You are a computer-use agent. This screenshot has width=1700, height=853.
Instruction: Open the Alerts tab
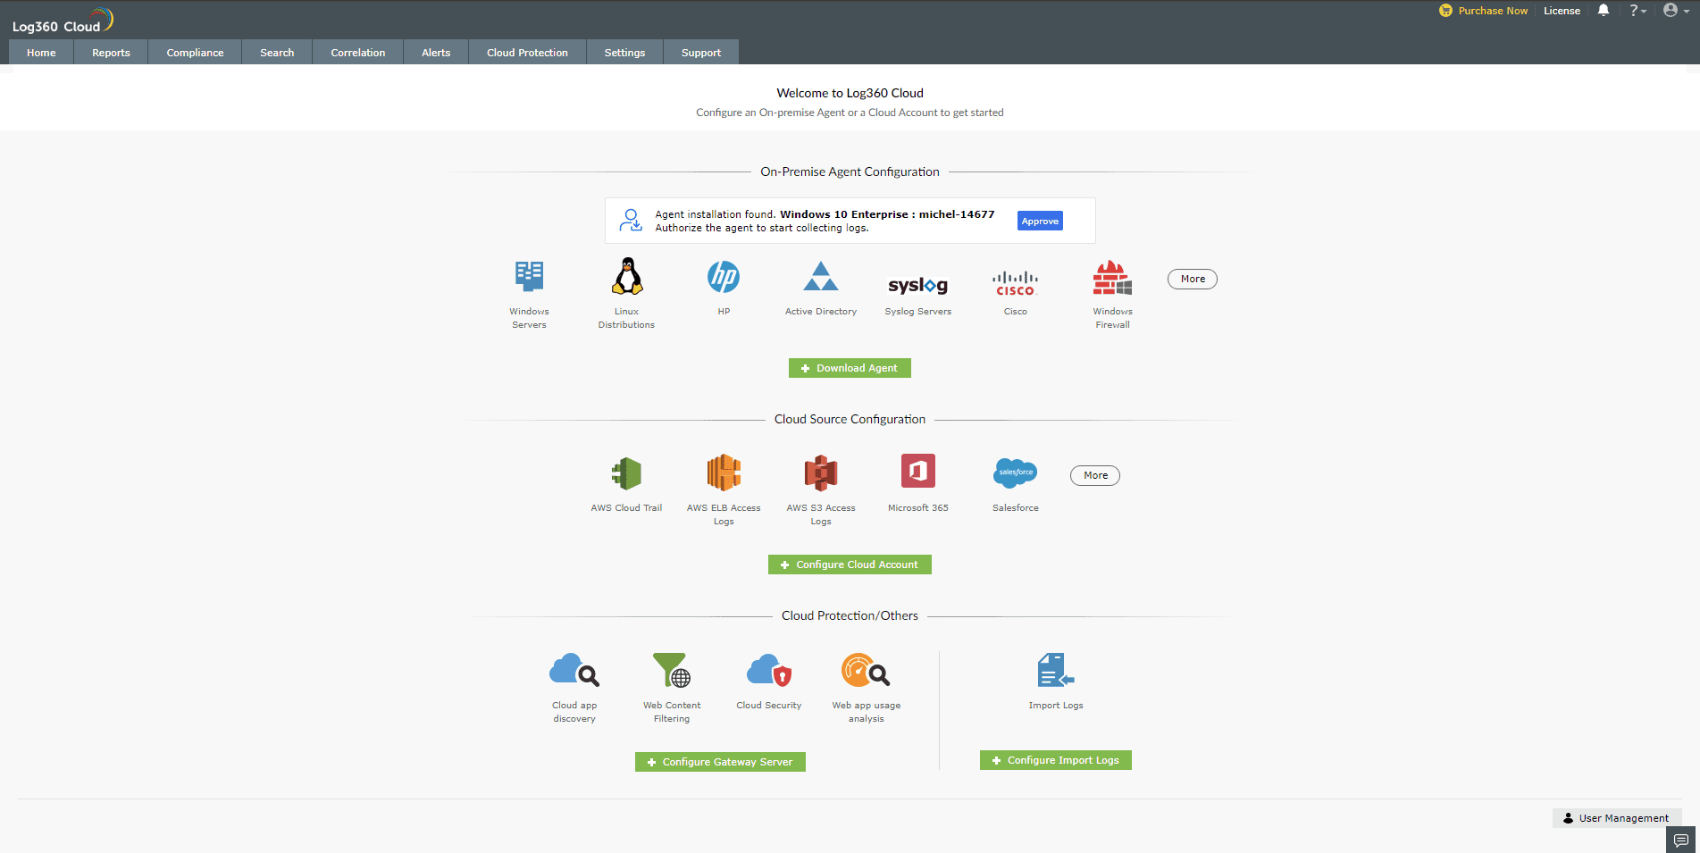pyautogui.click(x=436, y=53)
